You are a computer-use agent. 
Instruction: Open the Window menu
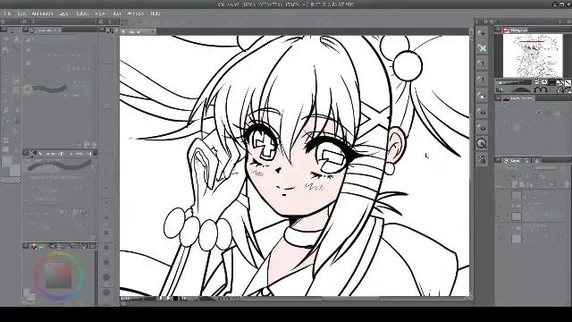[x=136, y=13]
